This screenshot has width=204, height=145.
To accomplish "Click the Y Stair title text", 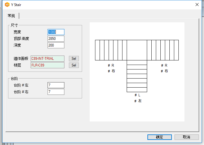I will 16,5.
